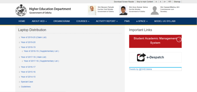This screenshot has width=197, height=92.
Task: Click circular arrow icon on Student Academic banner
Action: point(179,40)
